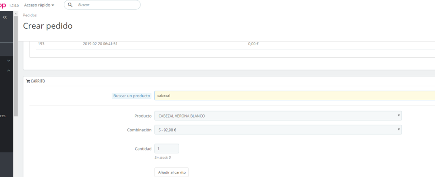Collapse the sidebar with the double-chevron icon
435x177 pixels.
pyautogui.click(x=5, y=17)
